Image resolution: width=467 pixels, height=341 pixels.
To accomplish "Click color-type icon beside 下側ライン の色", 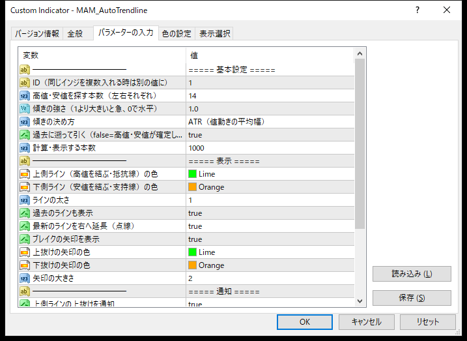I will click(25, 187).
